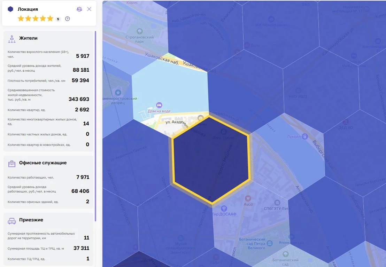This screenshot has width=386, height=267.
Task: Click the Музей петербургского авангарда marker
Action: 181,238
